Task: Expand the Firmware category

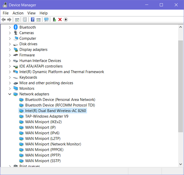Action: coord(10,55)
